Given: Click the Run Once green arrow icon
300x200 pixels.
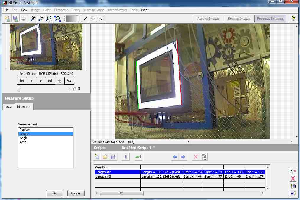Looking at the screenshot, I should tap(138, 157).
